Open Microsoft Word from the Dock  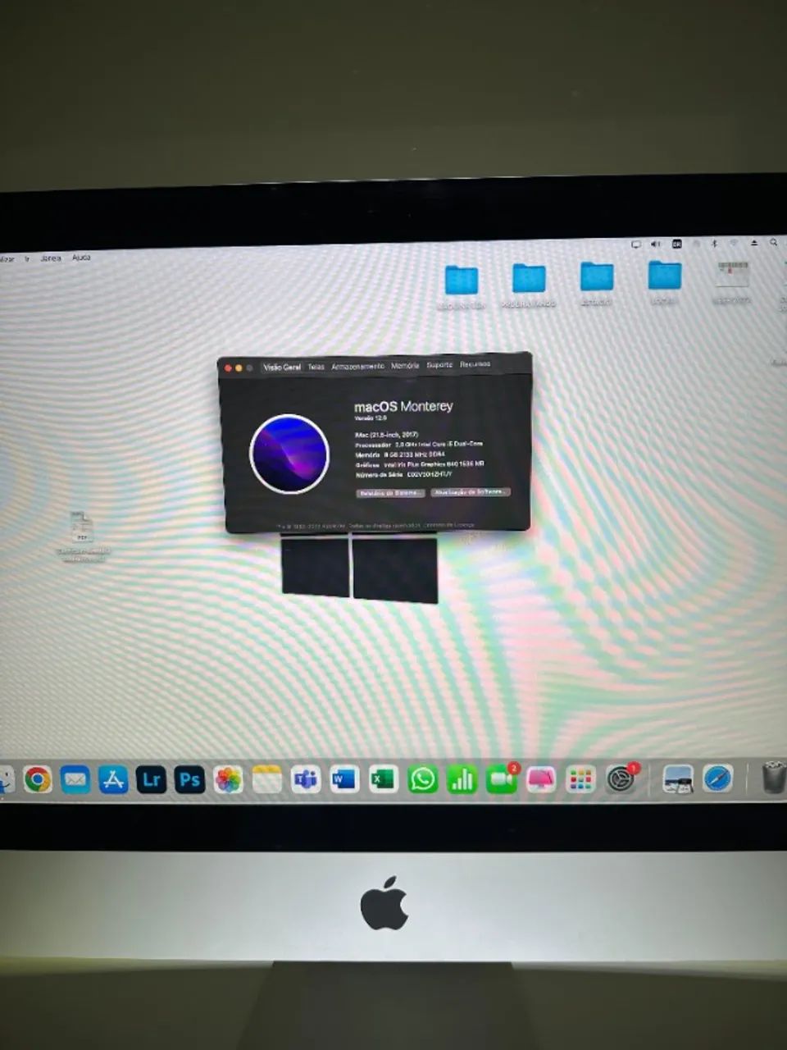[x=344, y=779]
